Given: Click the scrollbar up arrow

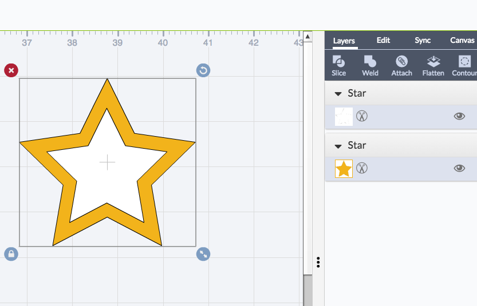Looking at the screenshot, I should (308, 37).
